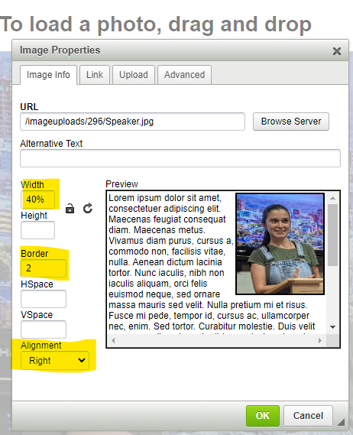This screenshot has height=435, width=353.
Task: Click the preview scrollbar down arrow
Action: tap(333, 327)
